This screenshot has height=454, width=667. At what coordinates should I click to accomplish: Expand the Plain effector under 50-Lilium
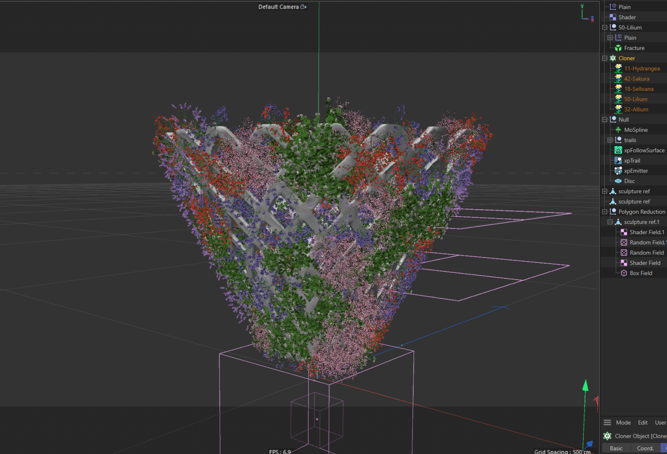[610, 38]
